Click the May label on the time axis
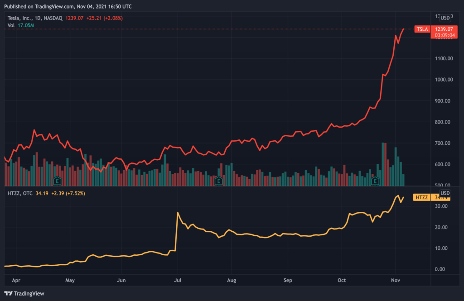464x301 pixels. tap(70, 280)
